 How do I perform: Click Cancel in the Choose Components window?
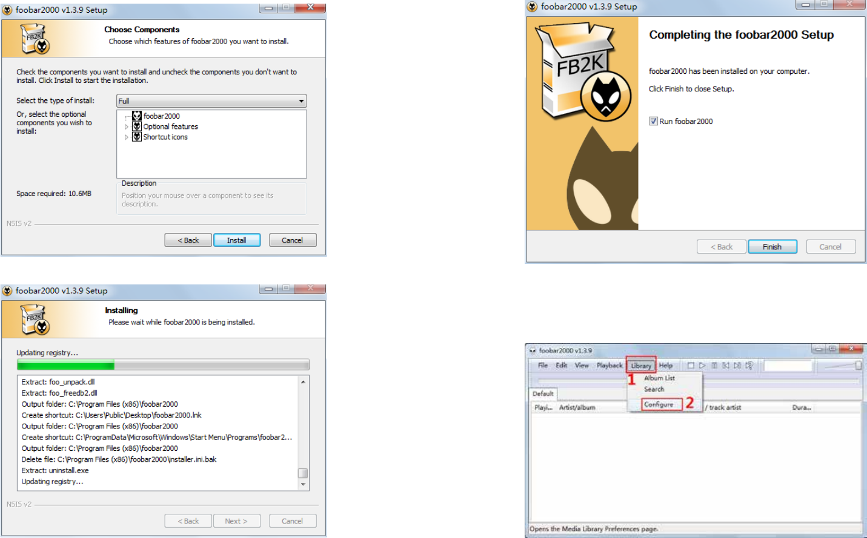tap(293, 240)
